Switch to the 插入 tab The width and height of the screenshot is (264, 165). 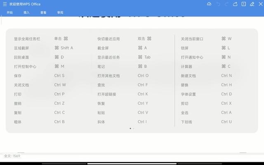(x=26, y=13)
